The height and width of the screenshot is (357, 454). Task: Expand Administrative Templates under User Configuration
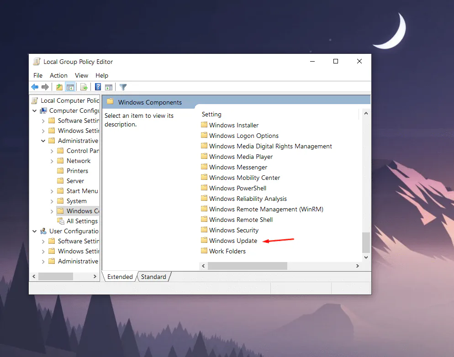[43, 262]
